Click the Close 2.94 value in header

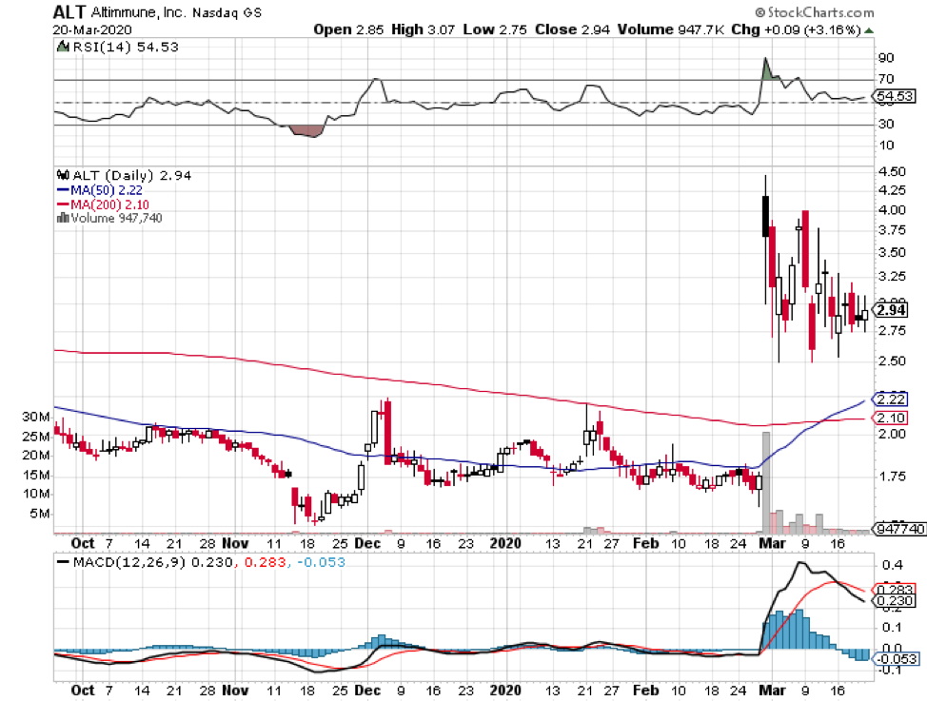point(572,29)
